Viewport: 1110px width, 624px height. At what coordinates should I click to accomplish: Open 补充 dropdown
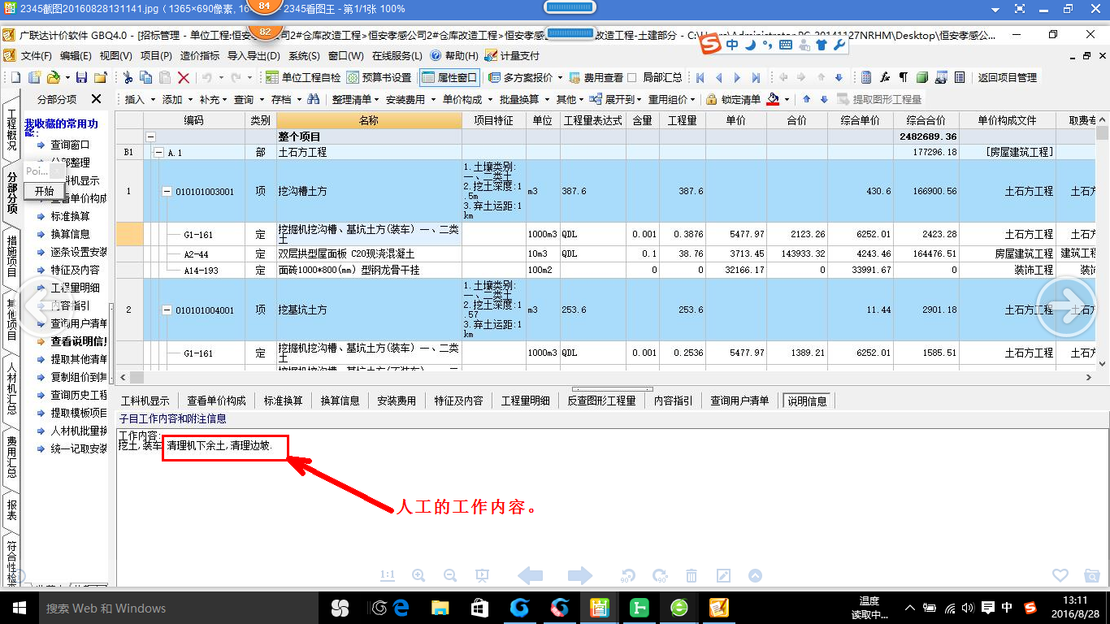click(213, 99)
